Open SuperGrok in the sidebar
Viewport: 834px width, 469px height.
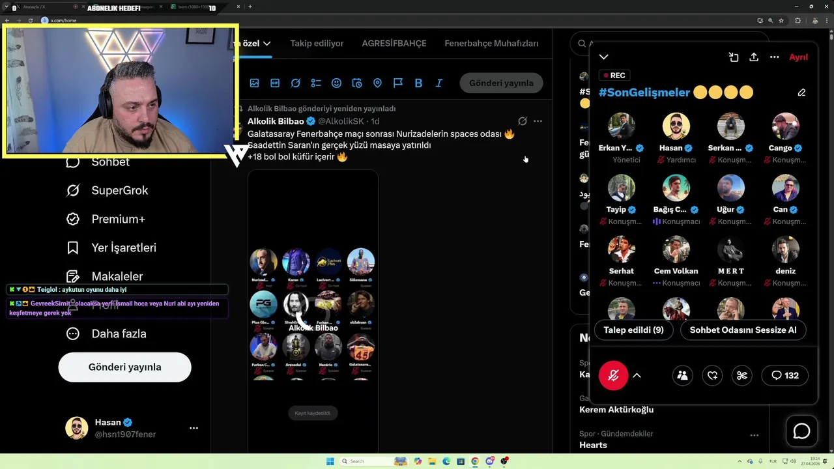pos(108,190)
